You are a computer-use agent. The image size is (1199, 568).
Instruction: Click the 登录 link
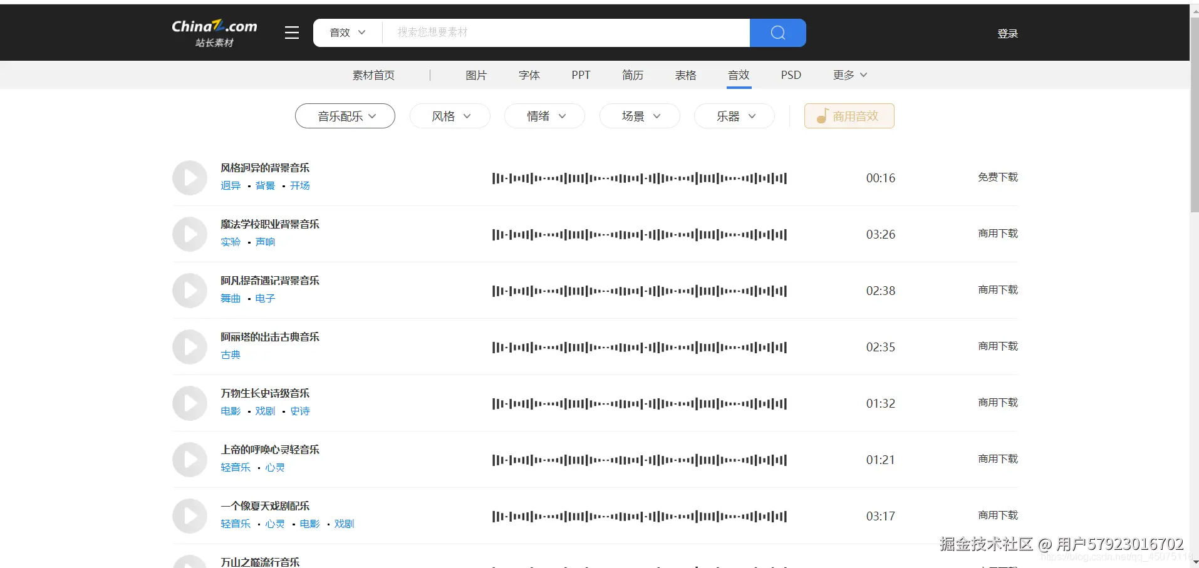(1007, 33)
